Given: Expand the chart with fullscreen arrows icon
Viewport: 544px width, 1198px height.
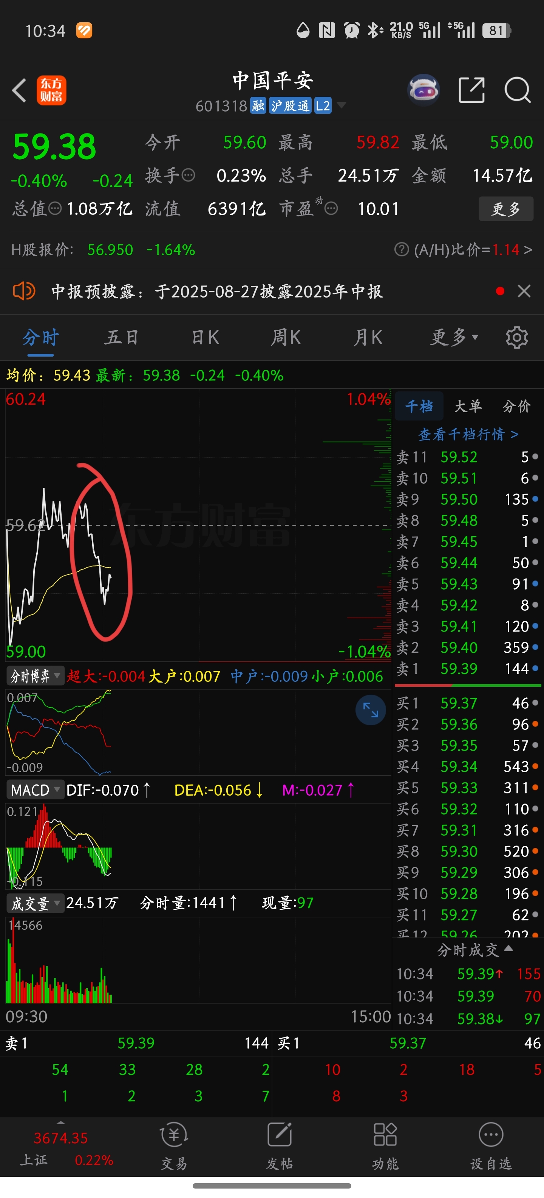Looking at the screenshot, I should 370,710.
